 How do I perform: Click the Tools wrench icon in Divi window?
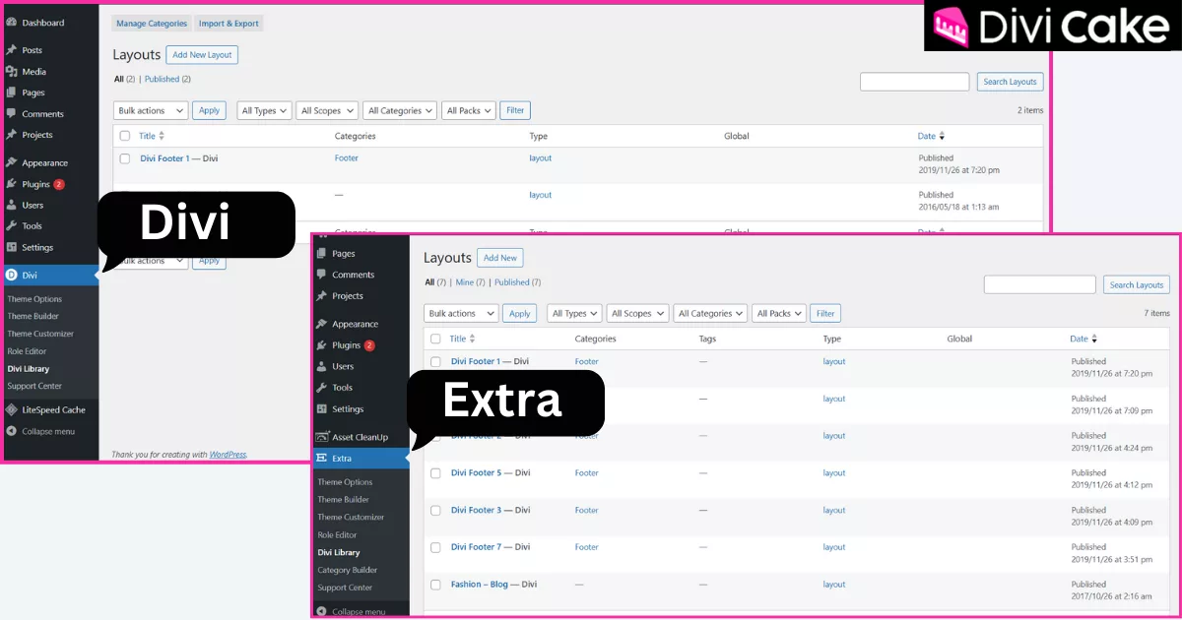[x=12, y=225]
